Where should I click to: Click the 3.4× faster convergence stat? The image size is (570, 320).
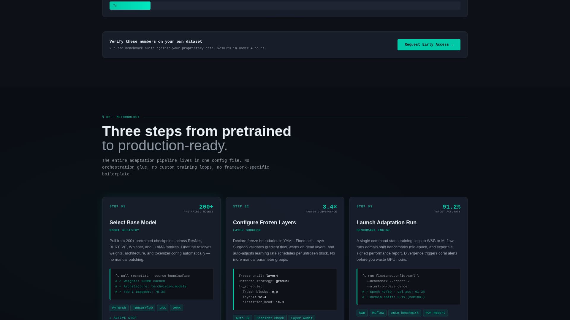(x=321, y=209)
